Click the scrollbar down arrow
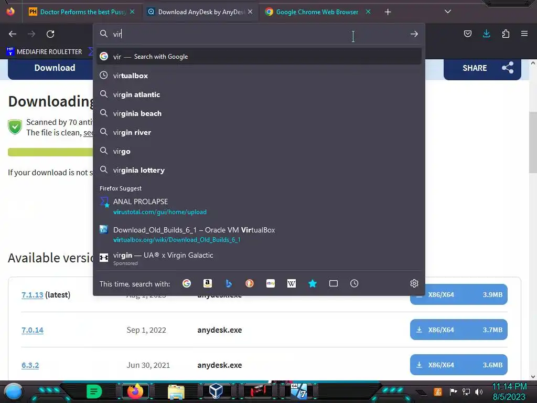 533,377
